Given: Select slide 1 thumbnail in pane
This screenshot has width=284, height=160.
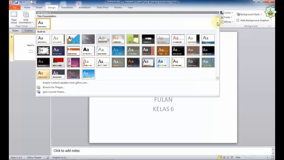Looking at the screenshot, I should coord(25,48).
